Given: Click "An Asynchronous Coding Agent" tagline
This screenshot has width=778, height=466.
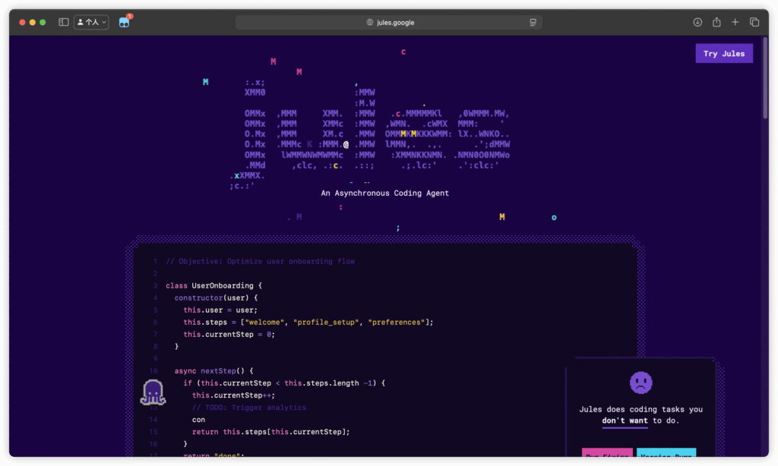Looking at the screenshot, I should click(384, 194).
